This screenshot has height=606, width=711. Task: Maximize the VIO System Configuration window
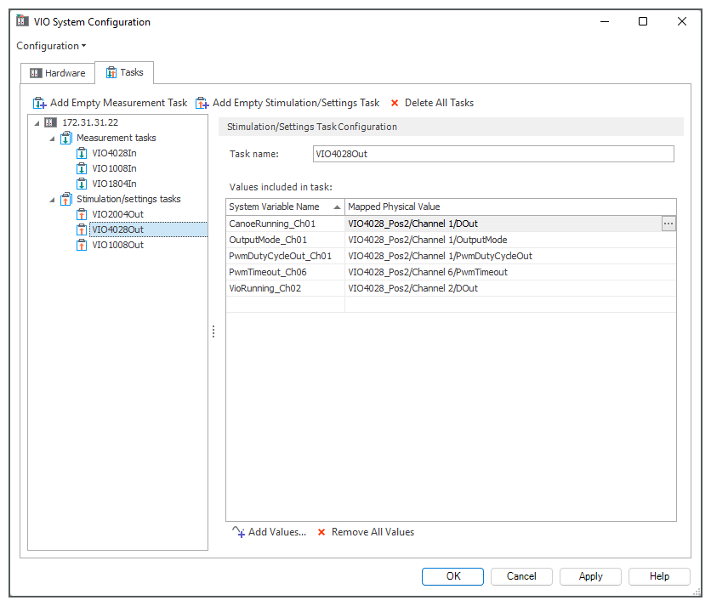tap(642, 21)
